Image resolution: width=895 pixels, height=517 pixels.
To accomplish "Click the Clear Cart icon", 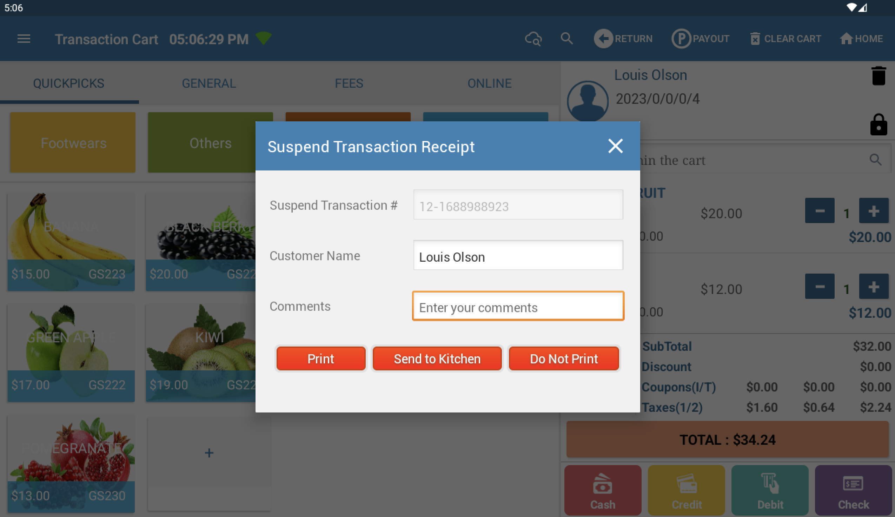I will pos(756,39).
